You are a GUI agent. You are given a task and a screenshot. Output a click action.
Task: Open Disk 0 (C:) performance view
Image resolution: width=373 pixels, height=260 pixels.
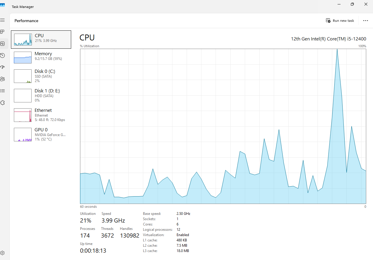click(41, 76)
